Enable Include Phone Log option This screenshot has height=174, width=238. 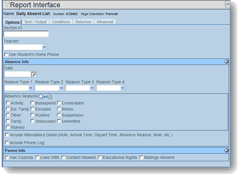point(7,143)
